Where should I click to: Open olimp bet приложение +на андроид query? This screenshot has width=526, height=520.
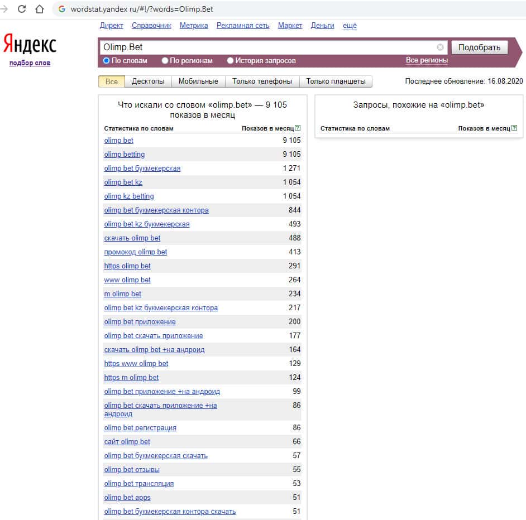point(162,392)
